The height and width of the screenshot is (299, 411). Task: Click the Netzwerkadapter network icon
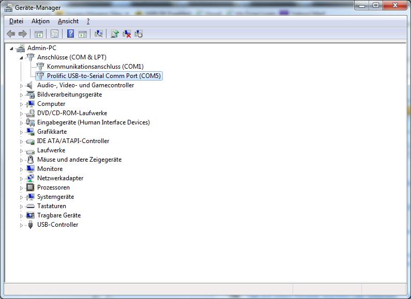[31, 178]
